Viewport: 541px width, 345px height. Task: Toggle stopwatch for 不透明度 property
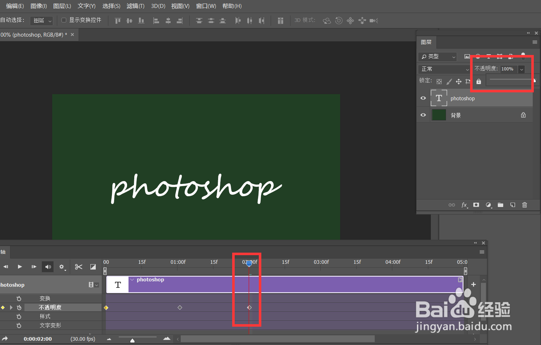19,308
